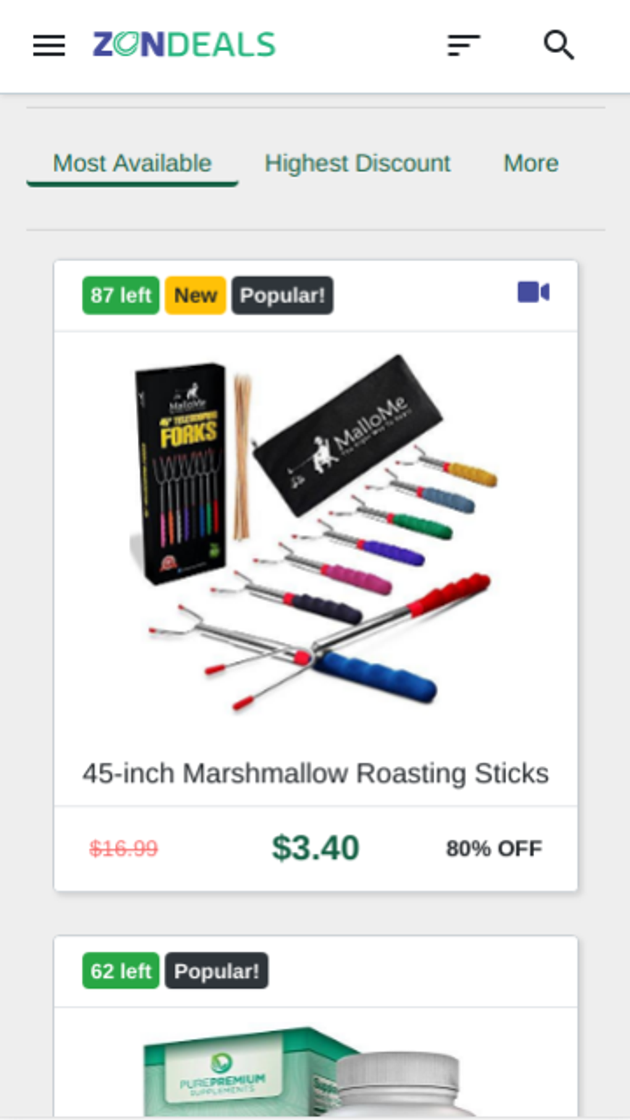Open the sort filter icon
The image size is (630, 1120).
click(x=464, y=46)
